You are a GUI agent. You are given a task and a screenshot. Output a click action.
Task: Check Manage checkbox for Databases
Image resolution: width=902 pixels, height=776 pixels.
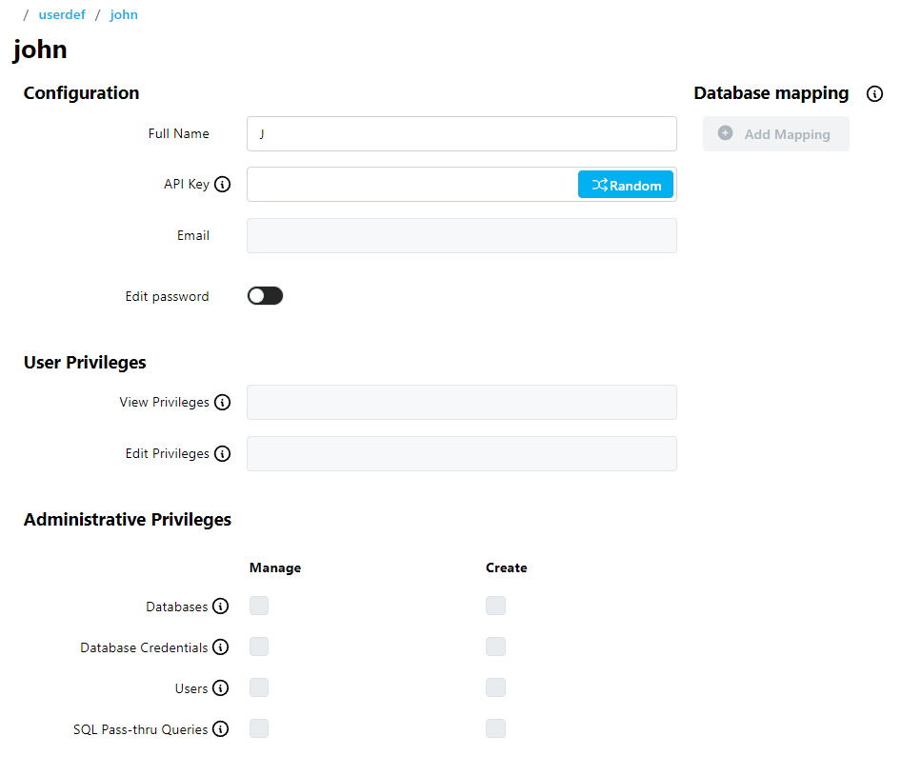(259, 607)
